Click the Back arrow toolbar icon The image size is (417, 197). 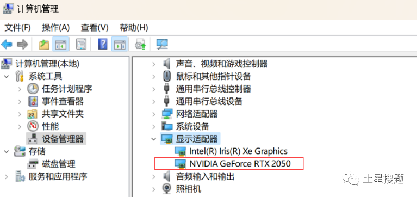(7, 44)
